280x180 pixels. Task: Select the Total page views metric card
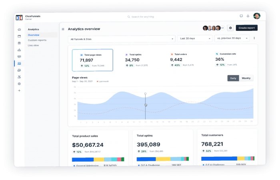[92, 60]
